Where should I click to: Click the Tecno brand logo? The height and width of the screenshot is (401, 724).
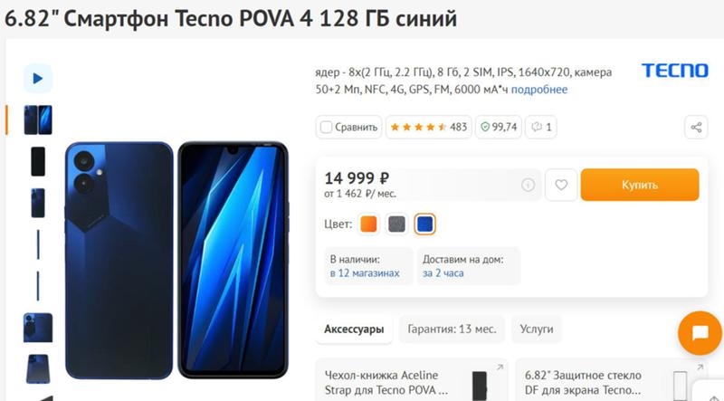tap(674, 71)
